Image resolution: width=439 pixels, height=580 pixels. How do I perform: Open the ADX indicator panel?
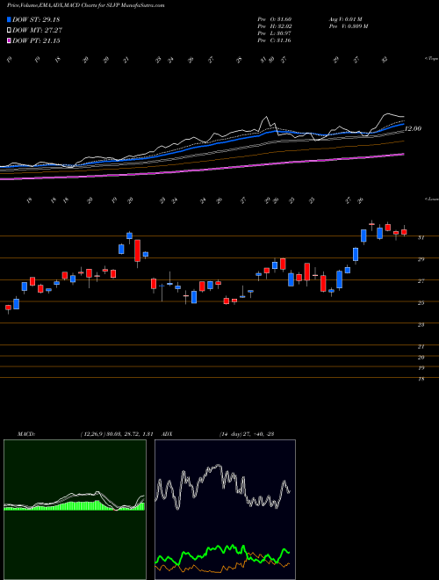point(225,510)
